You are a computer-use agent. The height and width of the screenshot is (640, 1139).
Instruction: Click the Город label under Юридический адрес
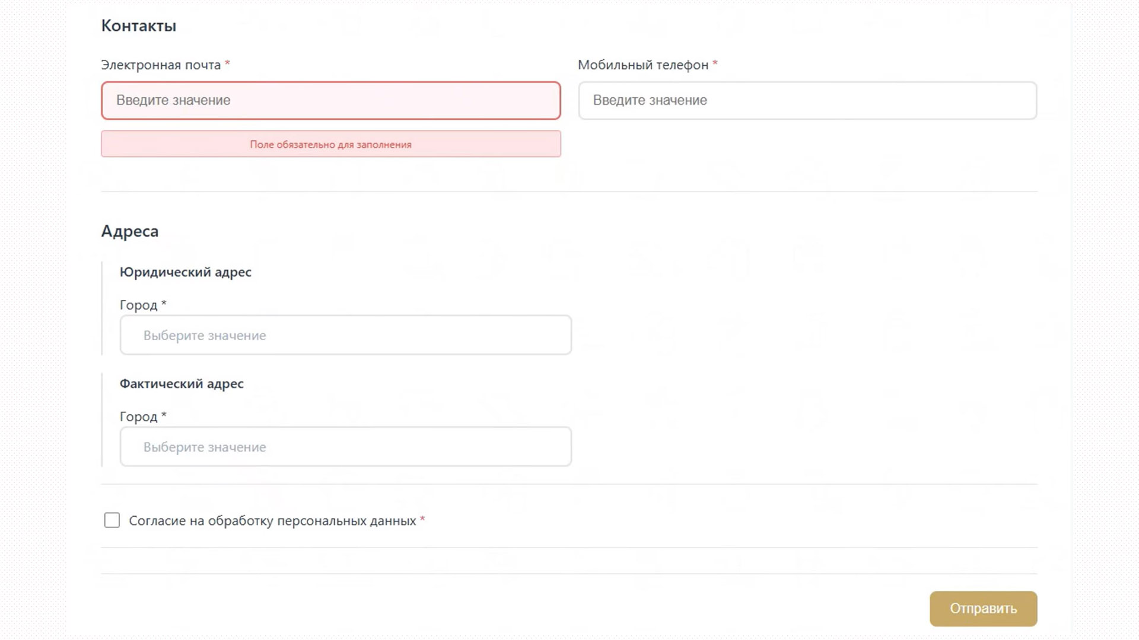(138, 305)
